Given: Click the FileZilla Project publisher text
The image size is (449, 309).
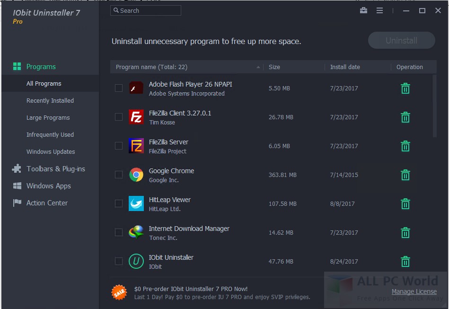Looking at the screenshot, I should click(x=167, y=151).
